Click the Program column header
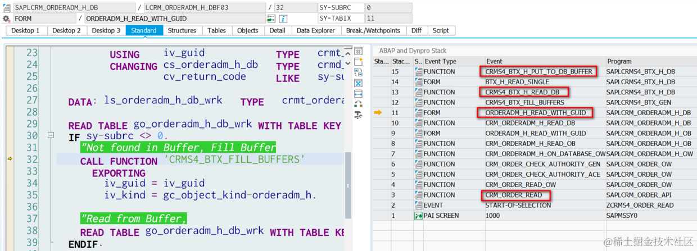 point(651,61)
